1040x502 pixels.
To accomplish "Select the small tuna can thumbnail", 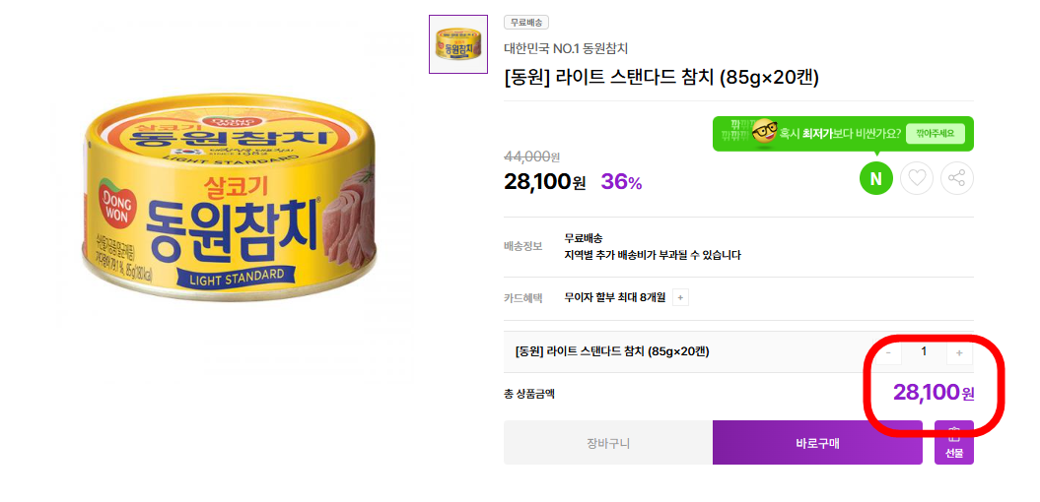I will [458, 44].
